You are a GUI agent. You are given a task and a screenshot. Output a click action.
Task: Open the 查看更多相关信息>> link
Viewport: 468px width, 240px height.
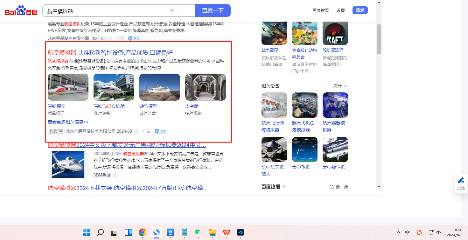68,122
